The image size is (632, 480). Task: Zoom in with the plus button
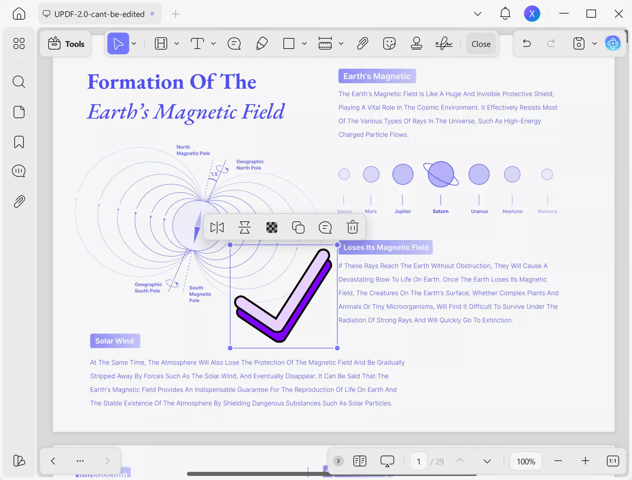[x=585, y=461]
